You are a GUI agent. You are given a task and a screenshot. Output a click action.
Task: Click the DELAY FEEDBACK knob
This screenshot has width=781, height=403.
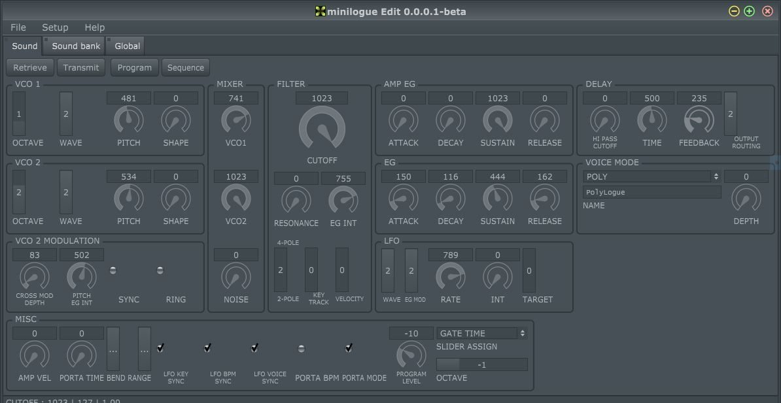click(699, 121)
